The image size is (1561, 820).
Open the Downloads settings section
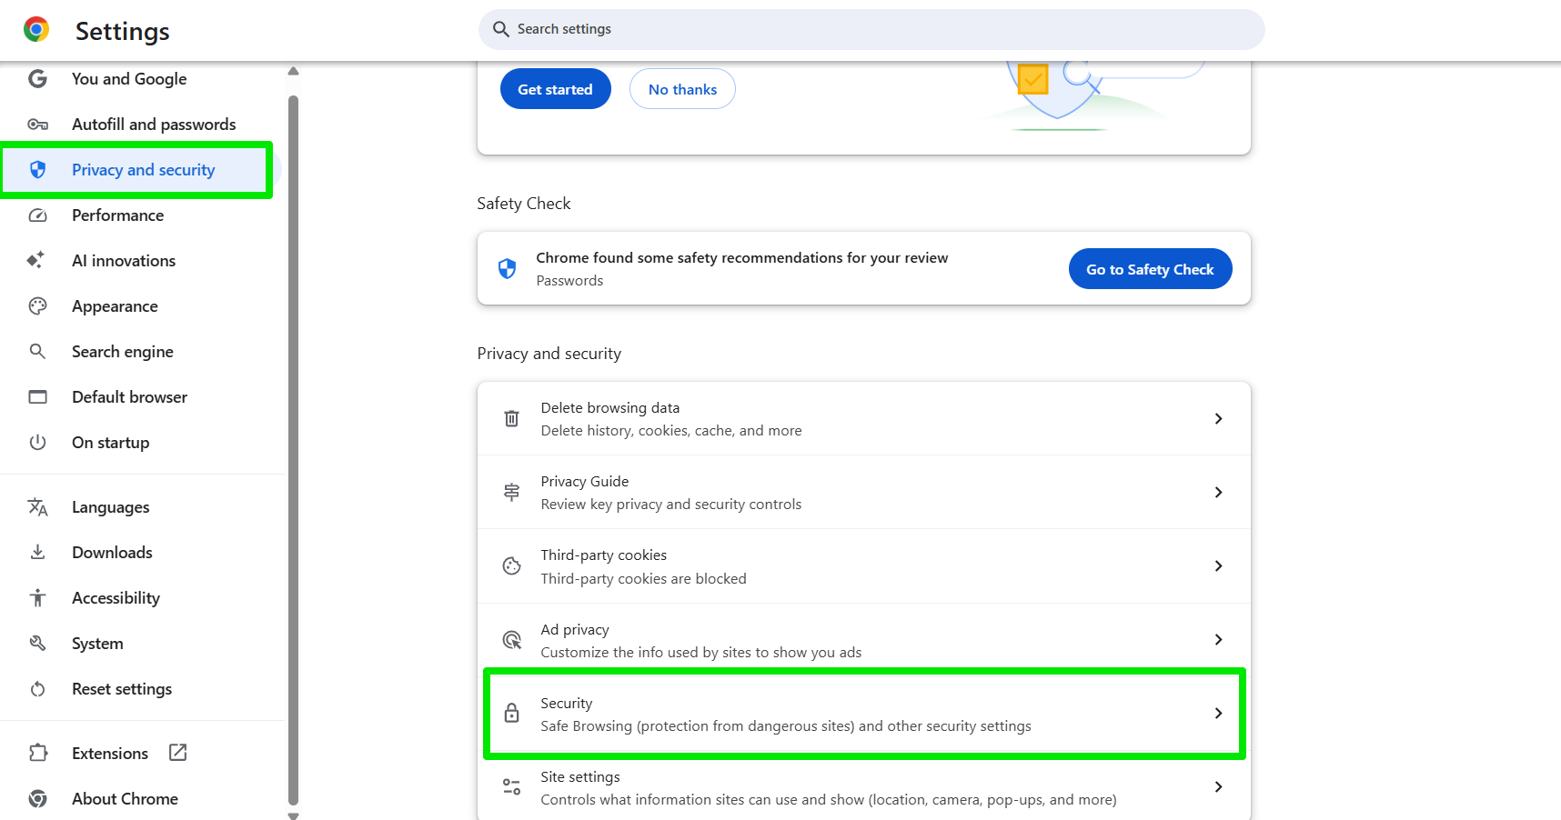pyautogui.click(x=112, y=553)
